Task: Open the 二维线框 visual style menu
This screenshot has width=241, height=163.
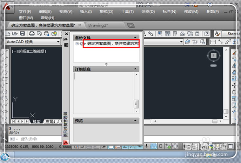Action: click(x=37, y=51)
